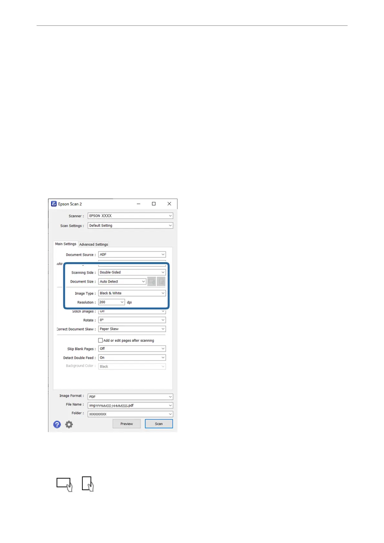The width and height of the screenshot is (384, 543).
Task: Open the Epson Scan 2 help icon
Action: pos(57,424)
